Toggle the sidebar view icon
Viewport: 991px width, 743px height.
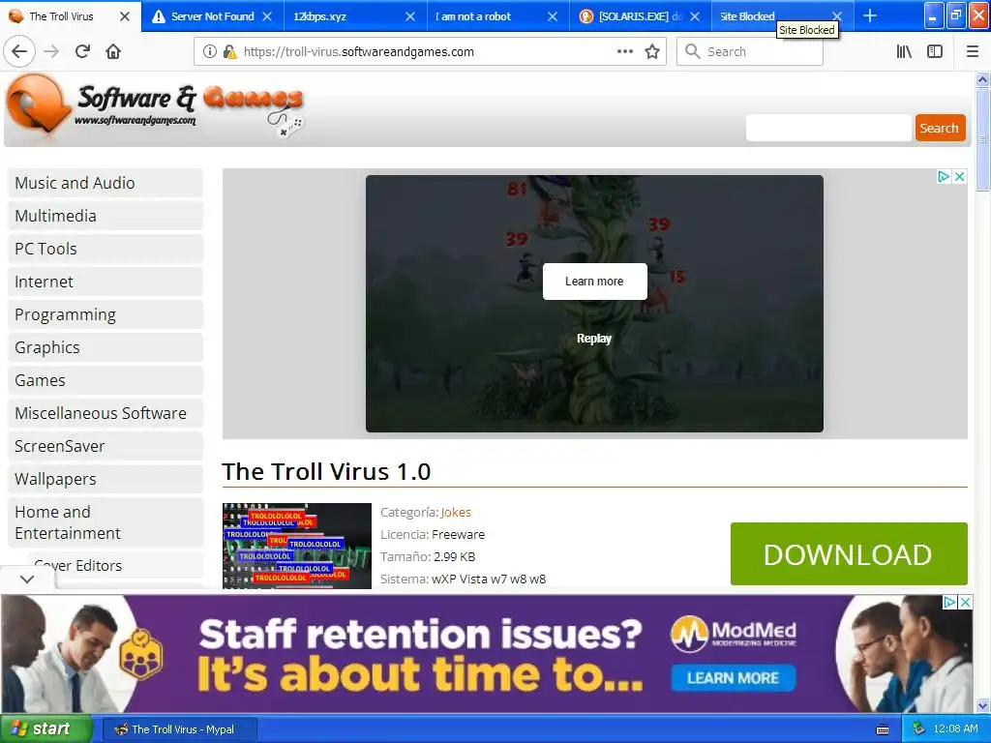click(935, 52)
